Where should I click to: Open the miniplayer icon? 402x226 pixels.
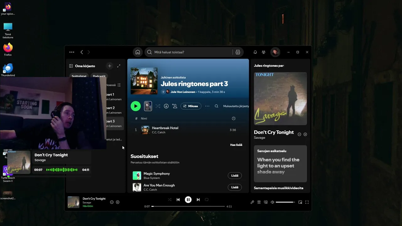click(300, 202)
